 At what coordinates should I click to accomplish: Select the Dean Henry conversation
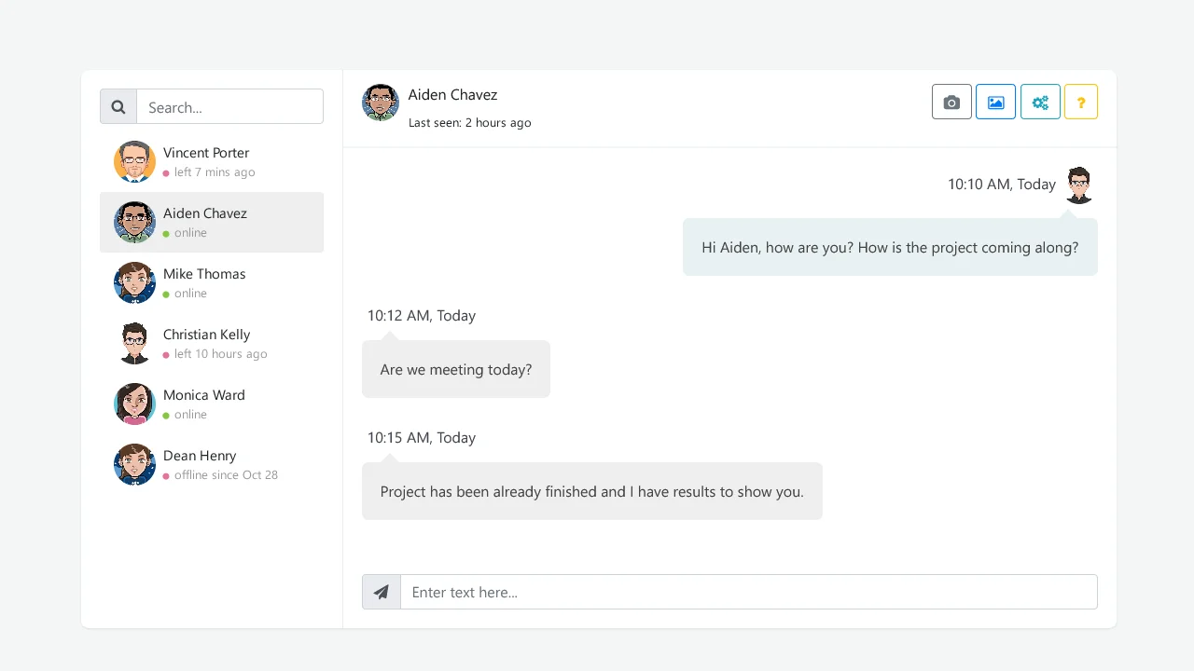pyautogui.click(x=212, y=464)
